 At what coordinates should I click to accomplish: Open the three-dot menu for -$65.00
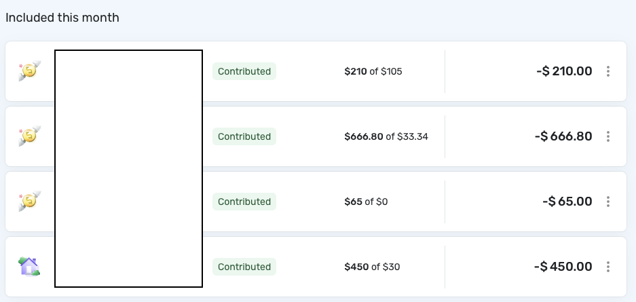[x=608, y=202]
